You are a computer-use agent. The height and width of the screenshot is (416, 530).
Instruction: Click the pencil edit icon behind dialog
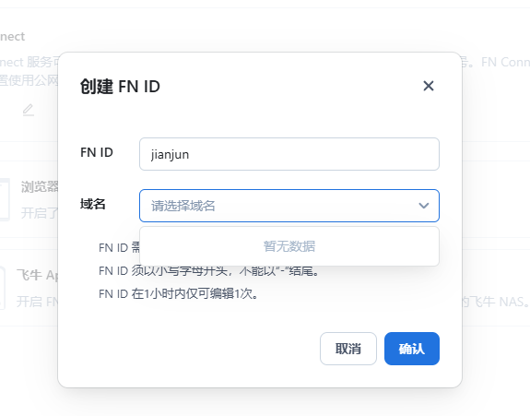[29, 111]
